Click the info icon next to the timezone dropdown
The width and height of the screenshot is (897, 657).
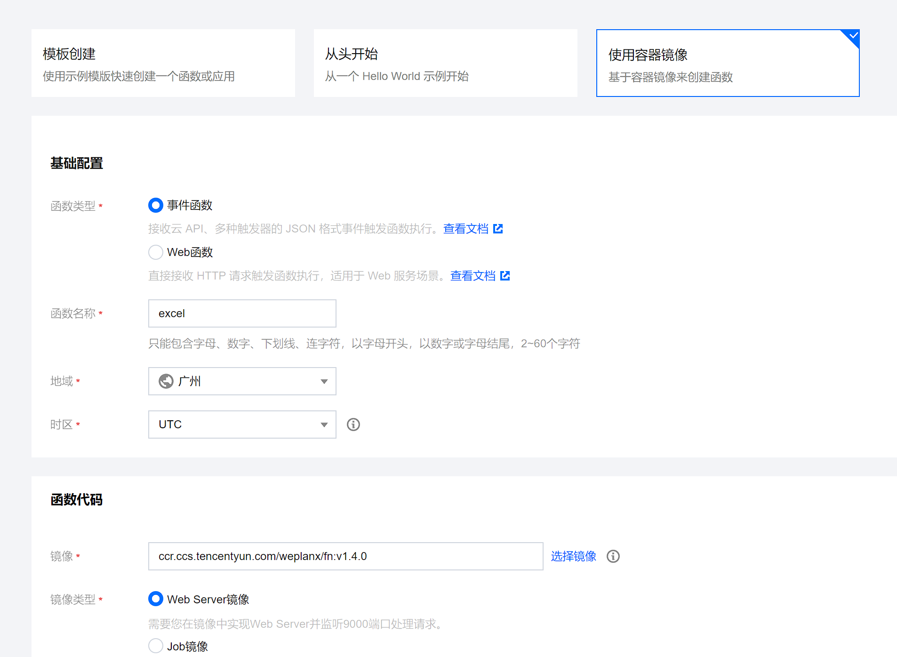pyautogui.click(x=353, y=425)
